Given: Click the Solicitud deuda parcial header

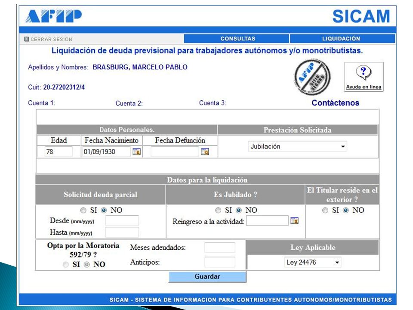Looking at the screenshot, I should click(101, 195).
